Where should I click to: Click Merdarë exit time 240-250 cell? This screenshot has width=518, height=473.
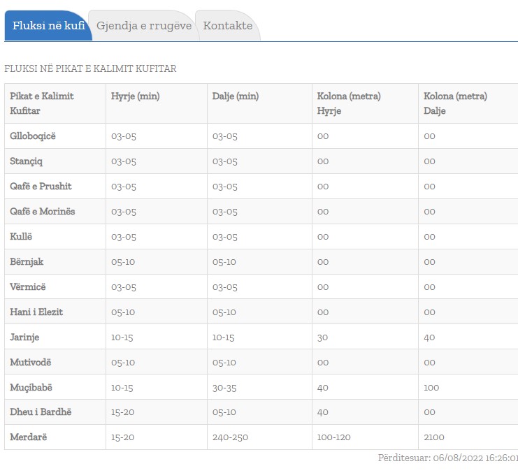point(230,437)
